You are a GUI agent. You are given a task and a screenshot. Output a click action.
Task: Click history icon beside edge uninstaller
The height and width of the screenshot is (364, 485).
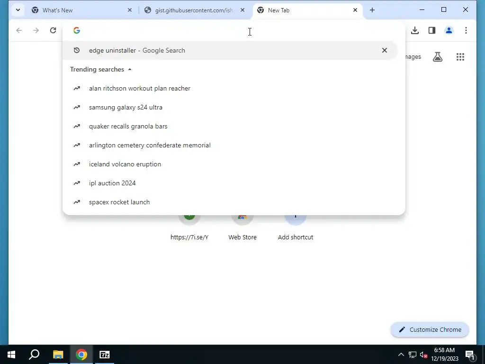[77, 50]
